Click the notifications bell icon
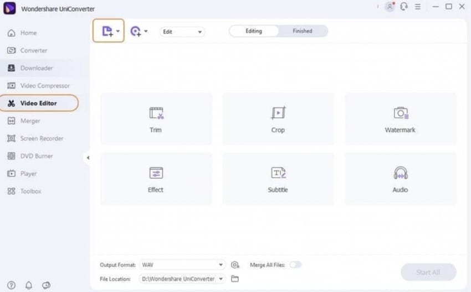Screen dimensions: 471x292 coord(29,285)
